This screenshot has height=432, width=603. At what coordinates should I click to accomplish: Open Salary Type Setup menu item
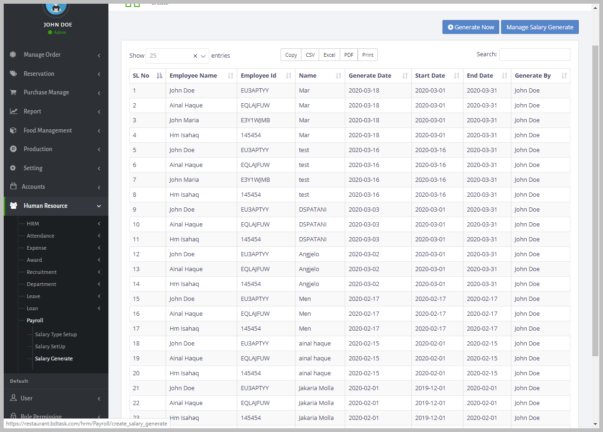pyautogui.click(x=56, y=334)
